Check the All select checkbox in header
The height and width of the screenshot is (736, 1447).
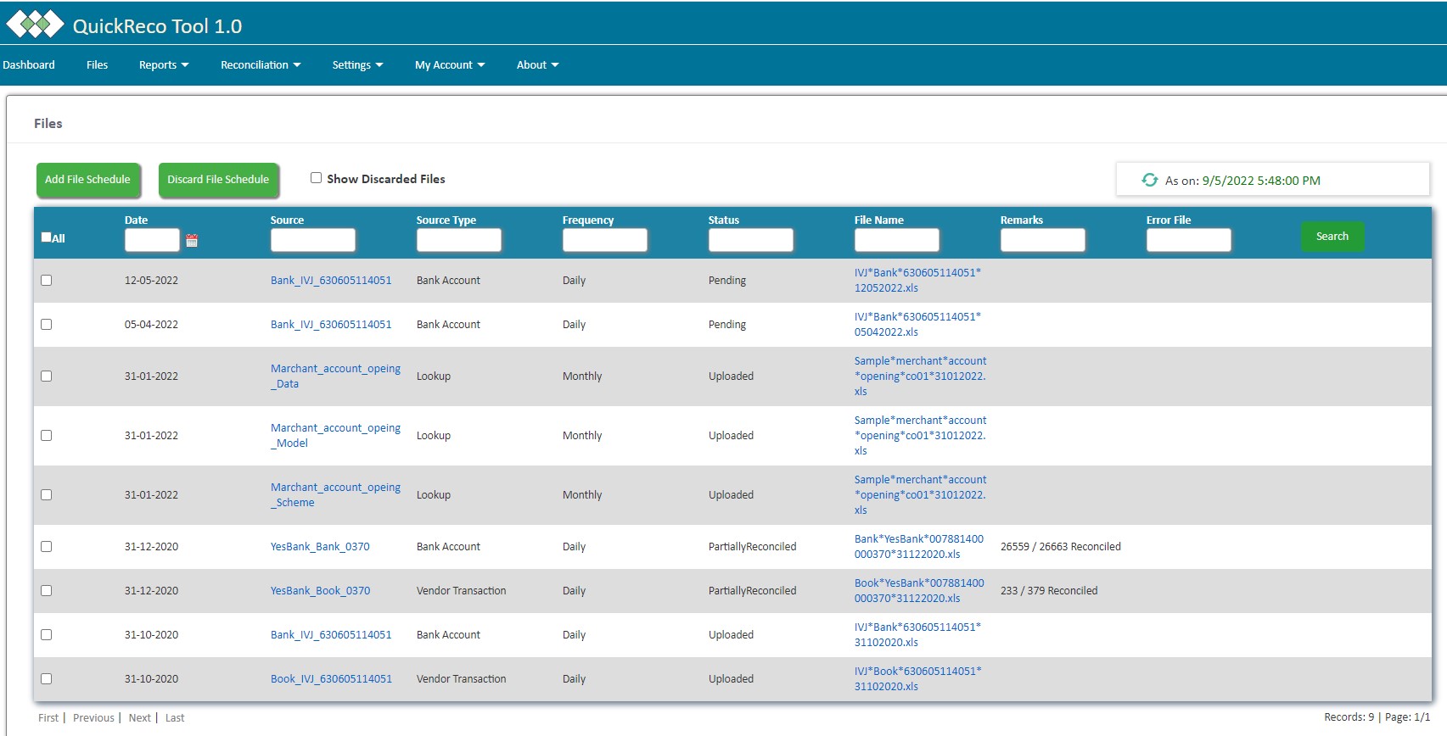coord(47,237)
